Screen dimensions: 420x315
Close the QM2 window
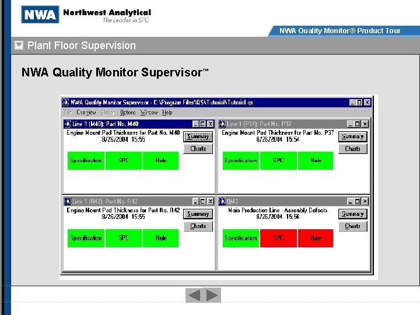[x=365, y=201]
